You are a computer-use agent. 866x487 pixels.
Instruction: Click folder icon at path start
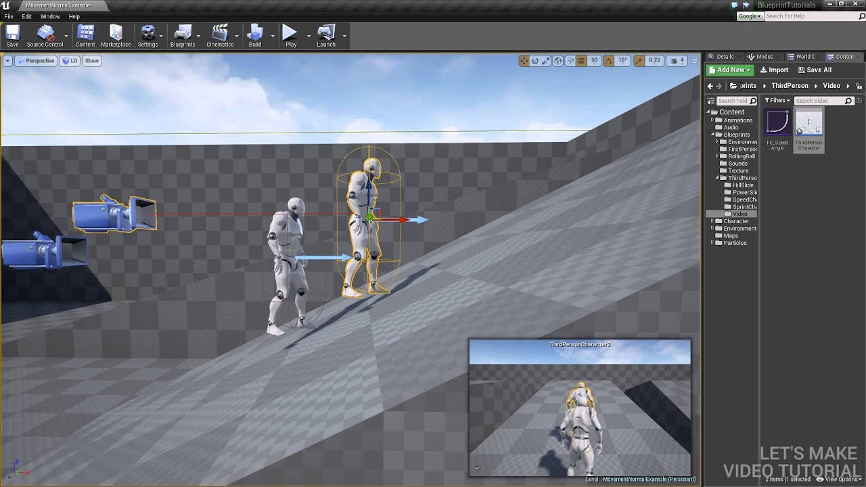tap(733, 86)
